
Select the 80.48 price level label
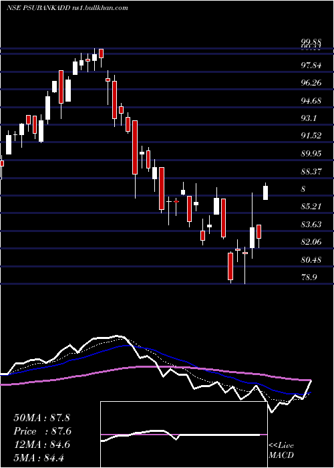pos(311,259)
